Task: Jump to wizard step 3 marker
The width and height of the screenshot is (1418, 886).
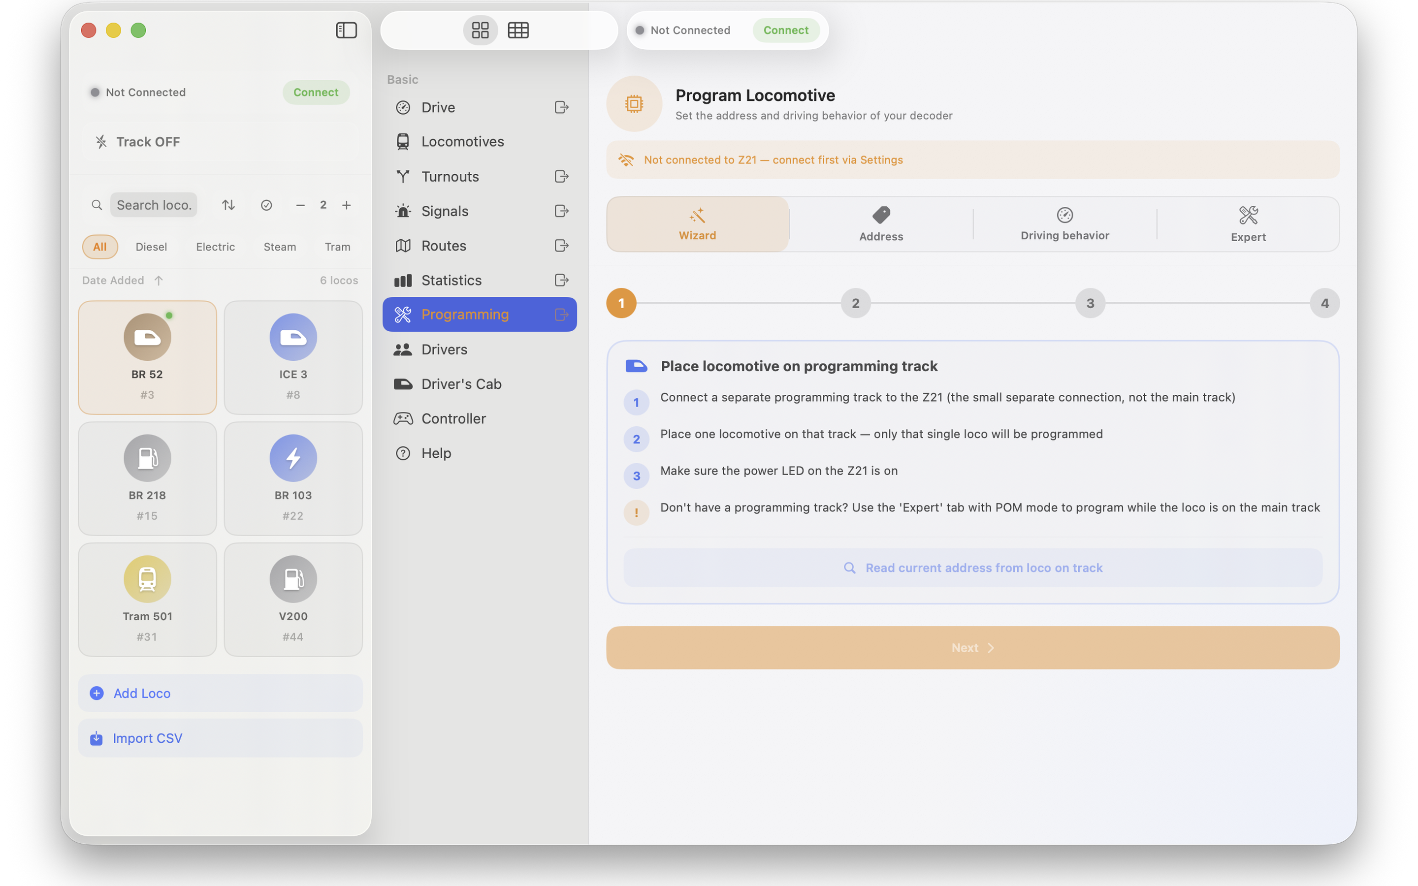Action: point(1090,303)
